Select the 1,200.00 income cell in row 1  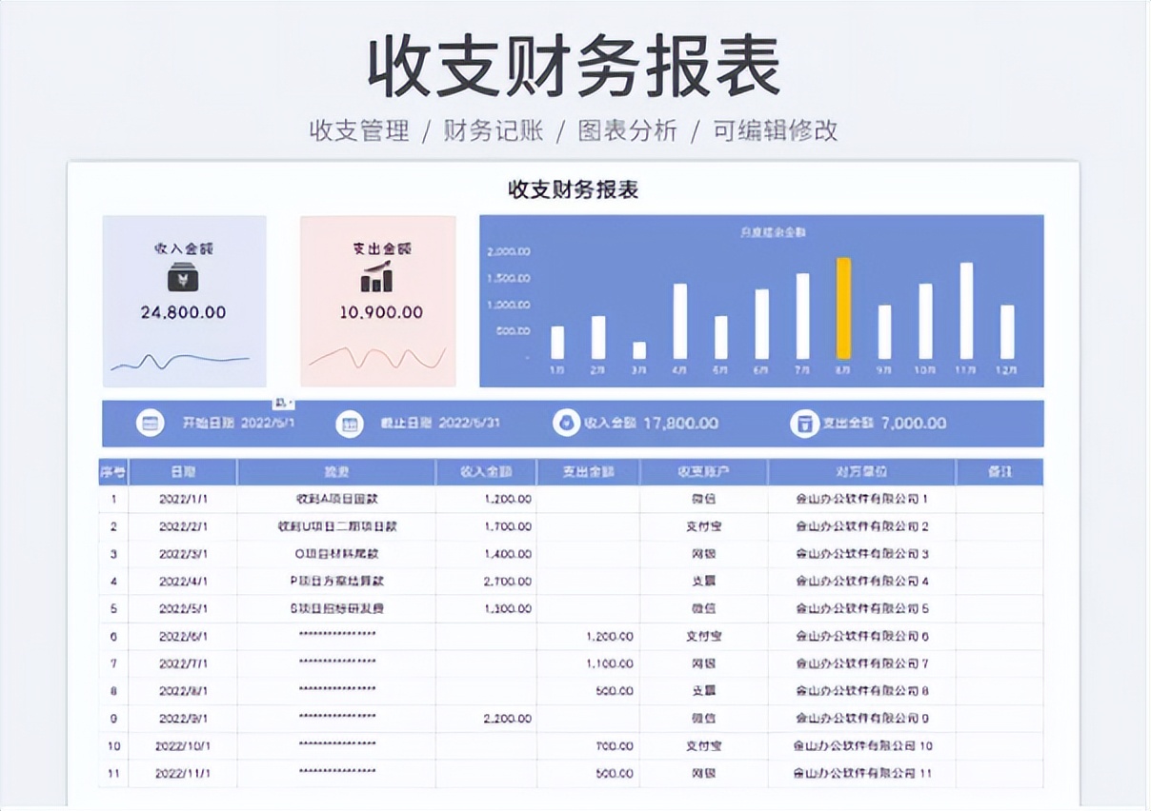(x=506, y=499)
